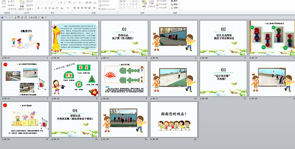Screen dimensions: 295x149
Task: Open the Text Direction dropdown
Action: click(105, 1)
